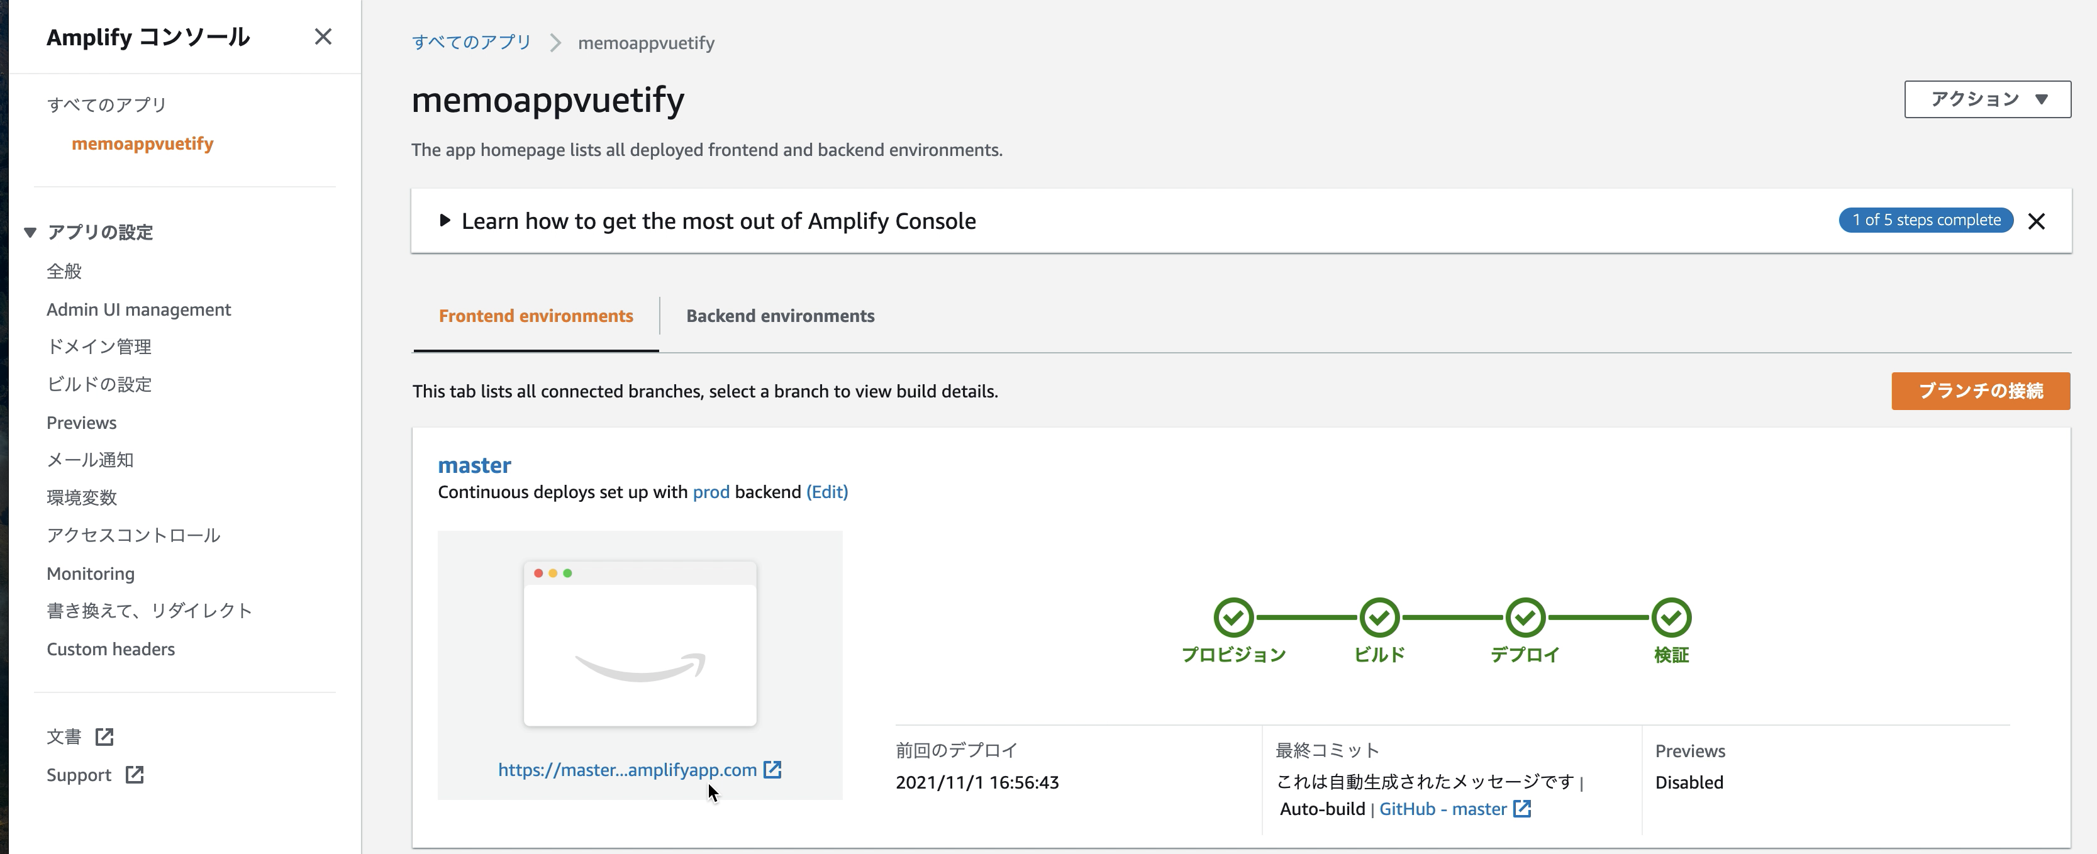This screenshot has width=2097, height=854.
Task: Click external link icon beside 文書
Action: tap(104, 737)
